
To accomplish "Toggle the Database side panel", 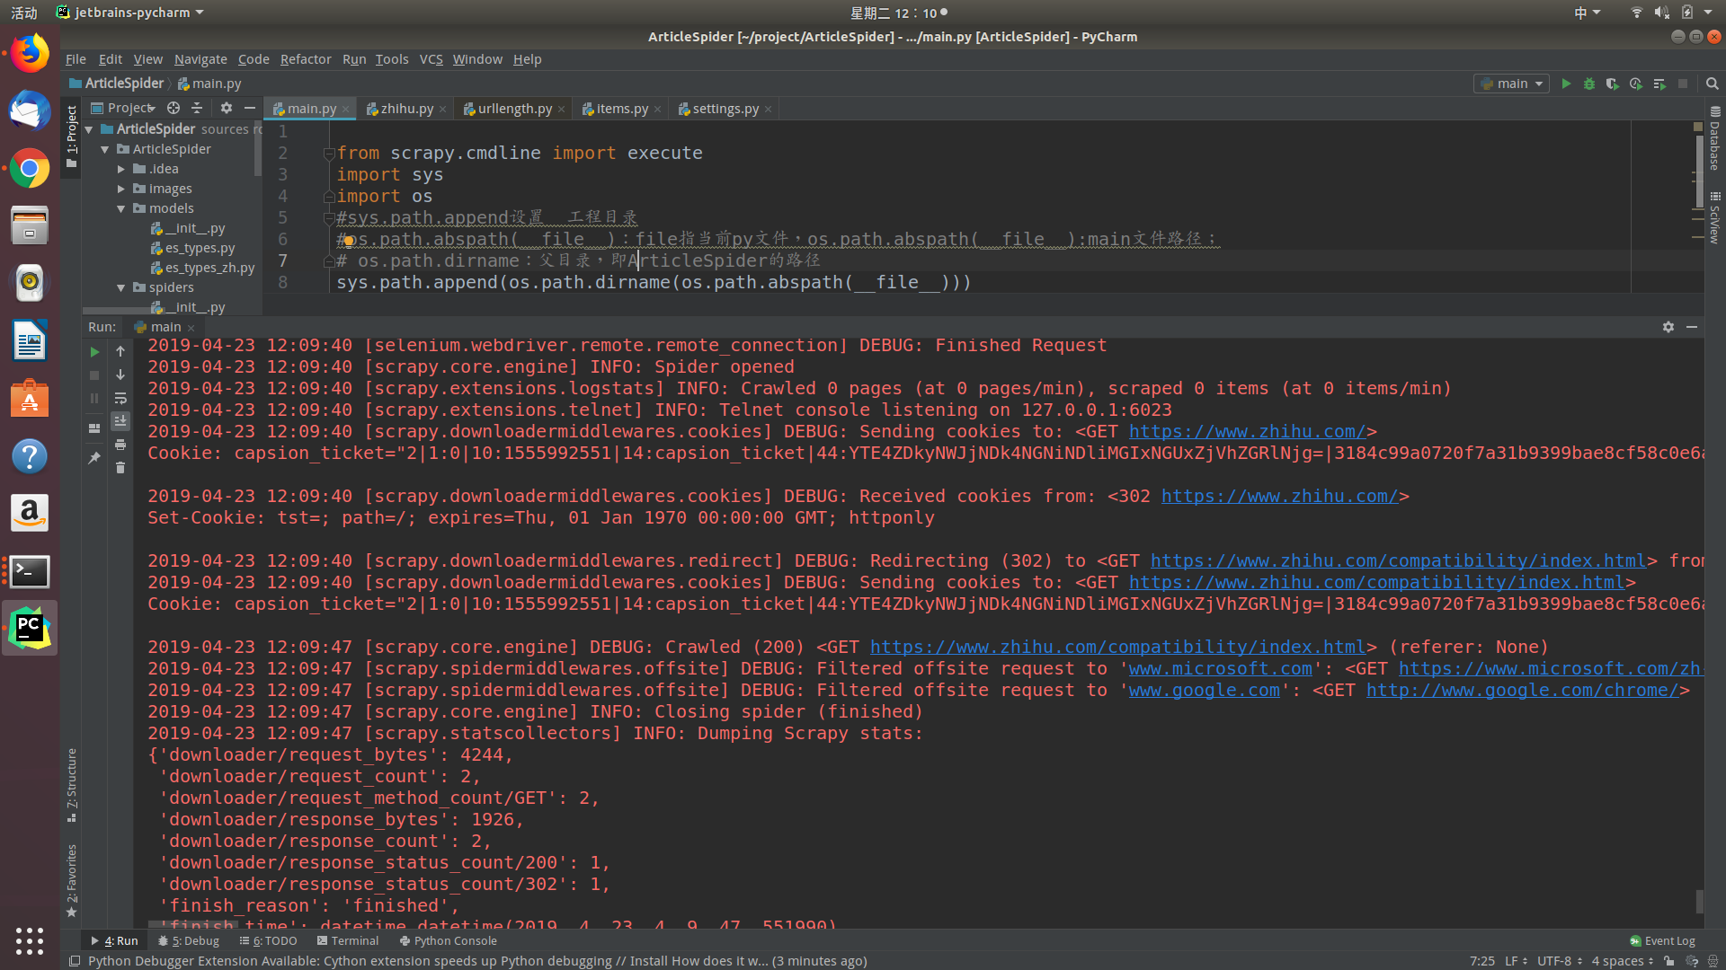I will point(1714,139).
